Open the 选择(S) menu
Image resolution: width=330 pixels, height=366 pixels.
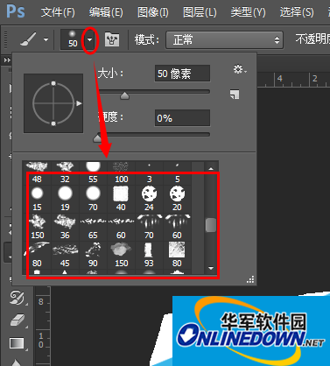coord(297,12)
